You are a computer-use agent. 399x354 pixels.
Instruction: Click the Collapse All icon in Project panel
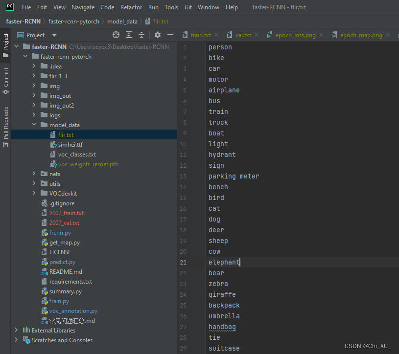(141, 35)
